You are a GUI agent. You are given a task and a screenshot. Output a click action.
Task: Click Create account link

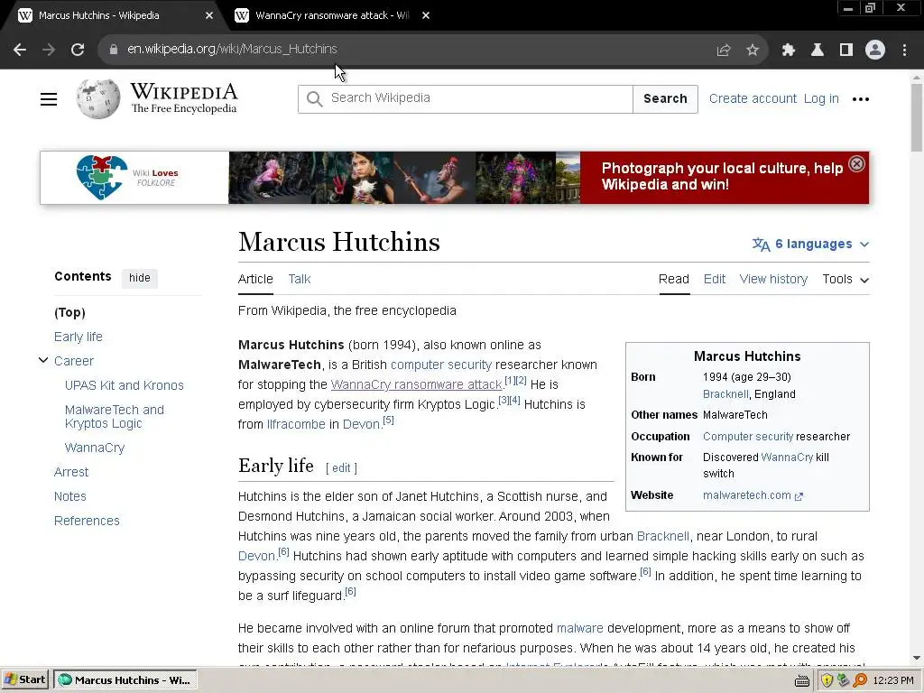click(x=753, y=98)
